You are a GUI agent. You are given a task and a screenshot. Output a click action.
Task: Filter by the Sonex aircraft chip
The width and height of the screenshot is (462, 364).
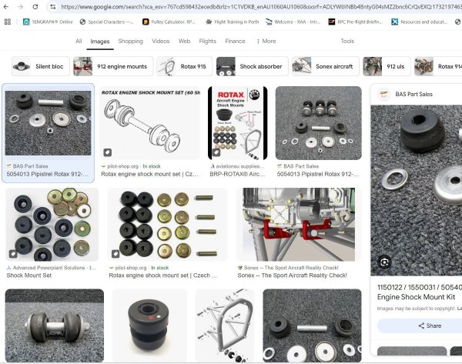coord(324,66)
